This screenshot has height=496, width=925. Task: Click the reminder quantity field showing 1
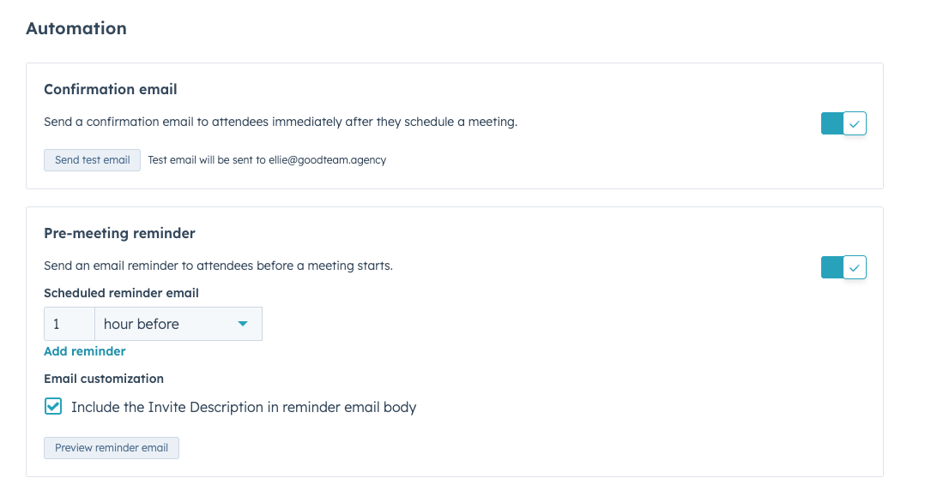70,324
